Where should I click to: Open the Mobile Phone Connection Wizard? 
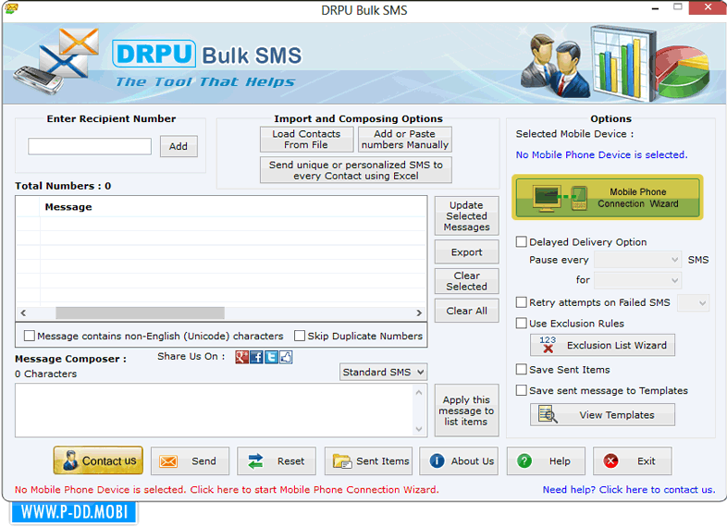pos(608,198)
